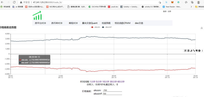Viewport: 204px width, 97px height.
Task: Open the favorites list icon
Action: [x=186, y=2]
